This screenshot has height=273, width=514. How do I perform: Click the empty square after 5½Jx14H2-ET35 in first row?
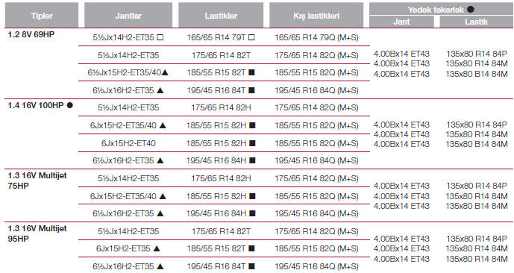tap(160, 37)
